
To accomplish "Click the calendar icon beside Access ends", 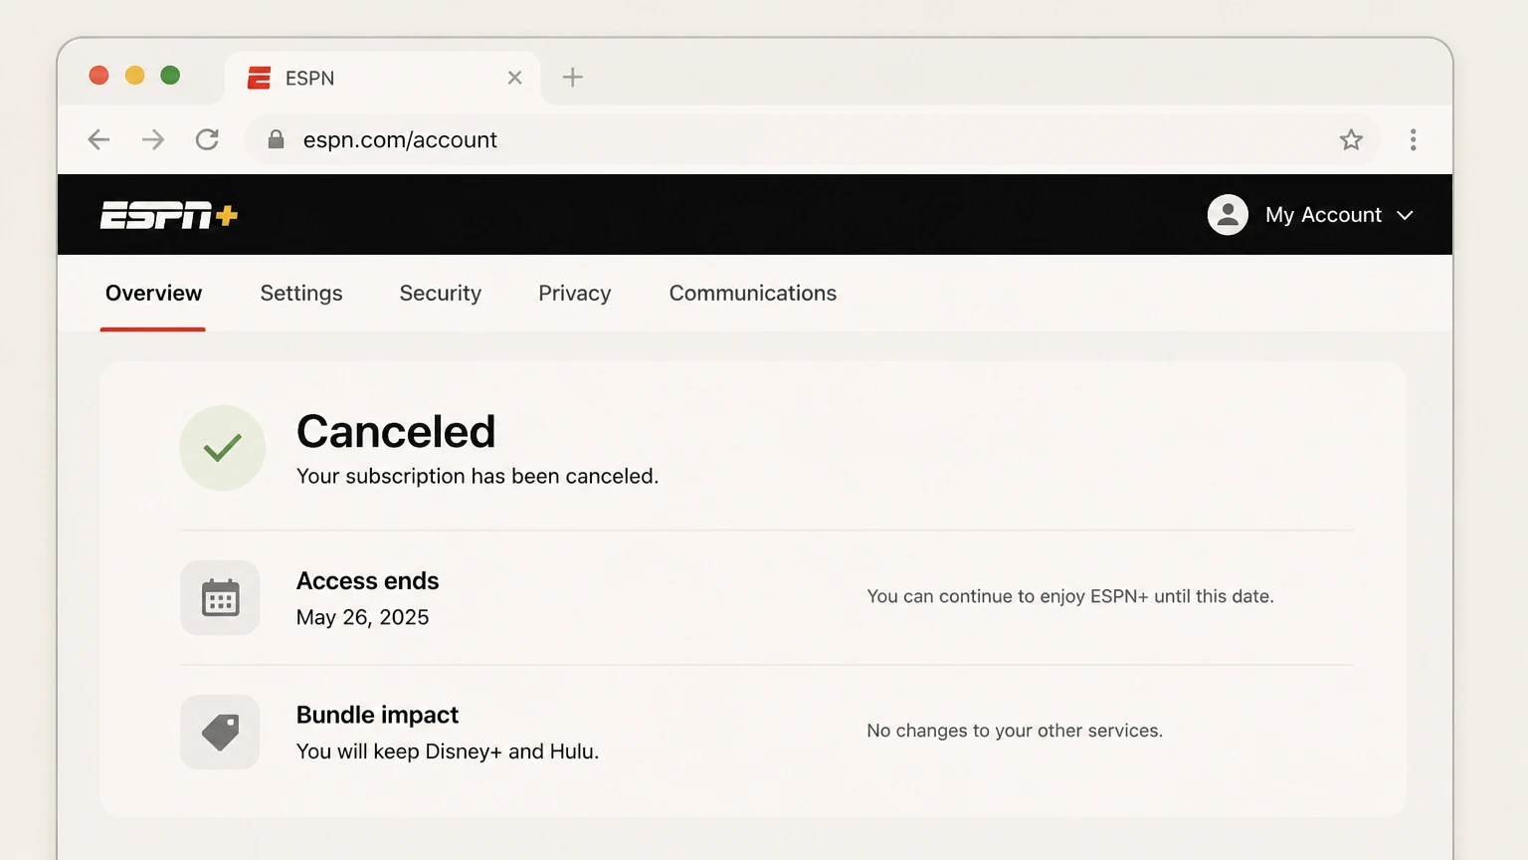I will (220, 597).
